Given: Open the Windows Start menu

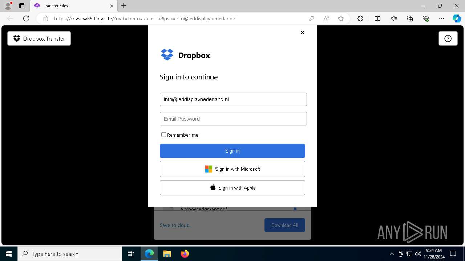Looking at the screenshot, I should pyautogui.click(x=9, y=254).
